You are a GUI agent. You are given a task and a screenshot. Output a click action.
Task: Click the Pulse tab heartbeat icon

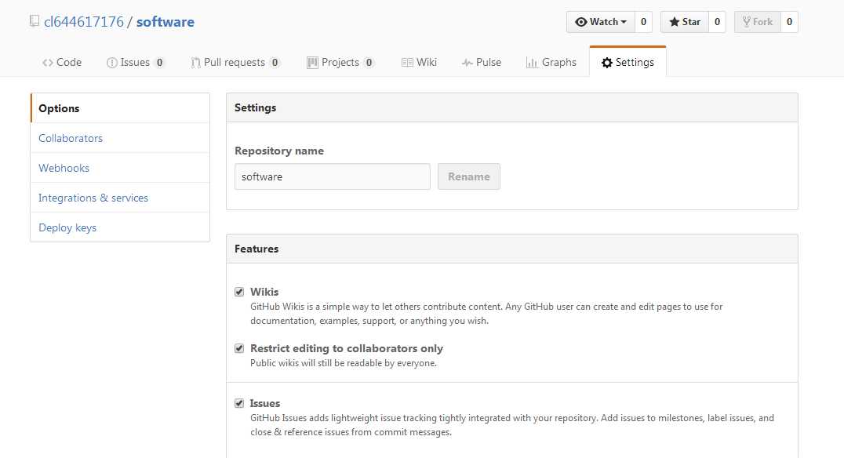pyautogui.click(x=467, y=63)
